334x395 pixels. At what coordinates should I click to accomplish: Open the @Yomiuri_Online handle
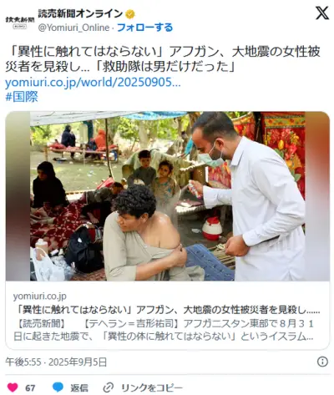click(73, 28)
